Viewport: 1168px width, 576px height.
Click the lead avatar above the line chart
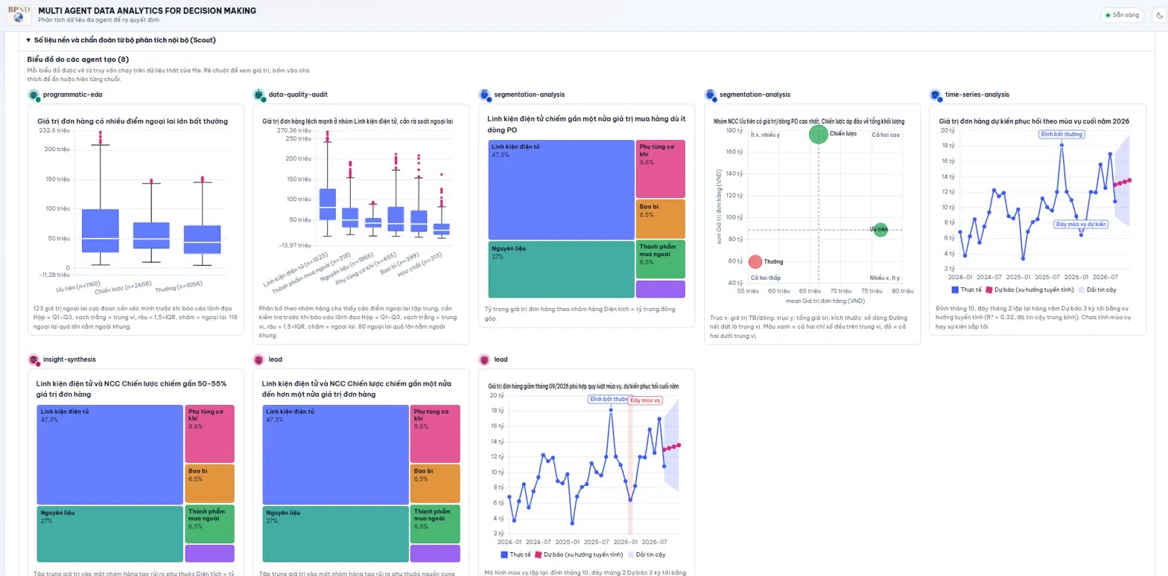point(485,360)
